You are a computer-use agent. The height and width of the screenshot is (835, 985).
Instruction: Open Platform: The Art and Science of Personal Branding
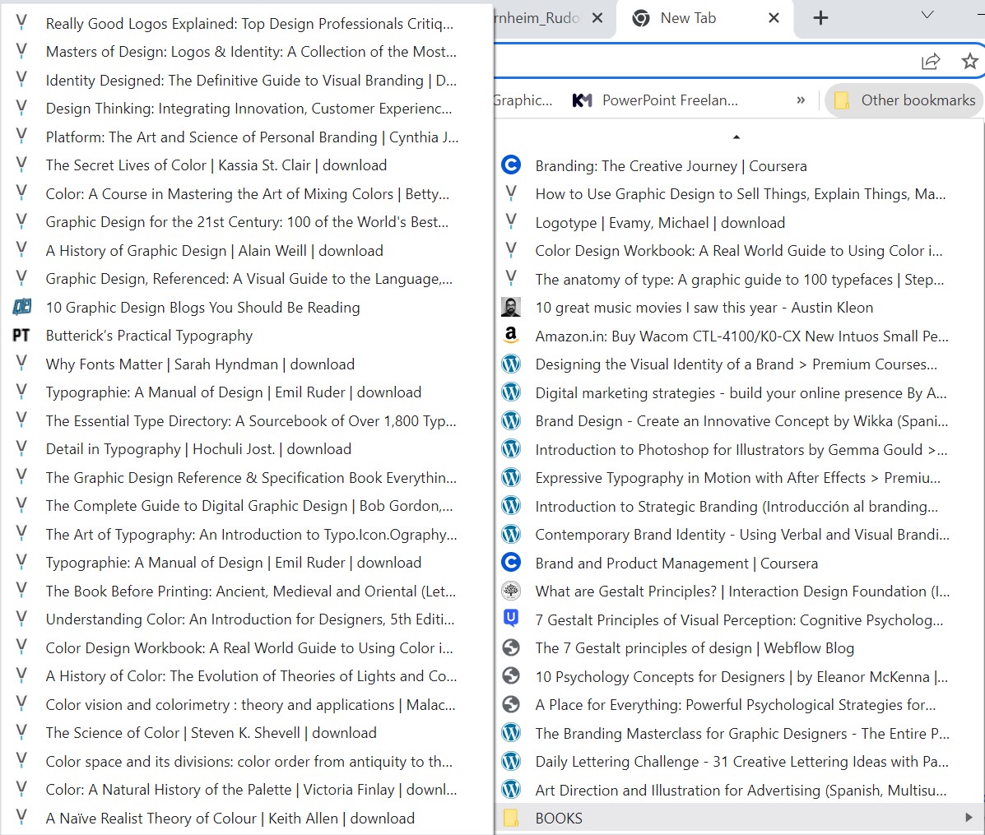tap(246, 137)
